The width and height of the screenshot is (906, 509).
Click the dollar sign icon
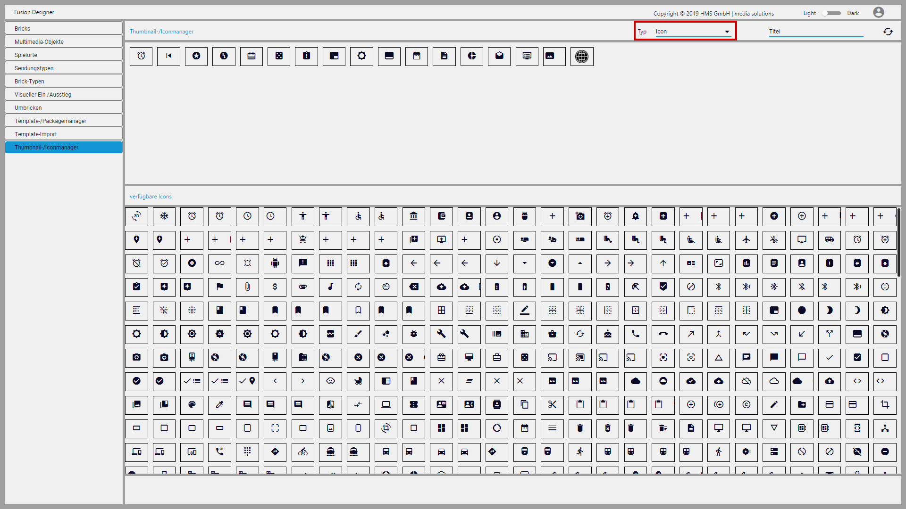275,287
